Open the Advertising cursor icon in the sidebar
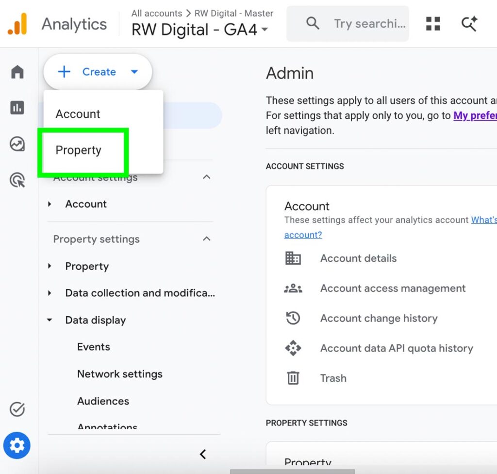Screen dimensions: 497x474 tap(17, 180)
